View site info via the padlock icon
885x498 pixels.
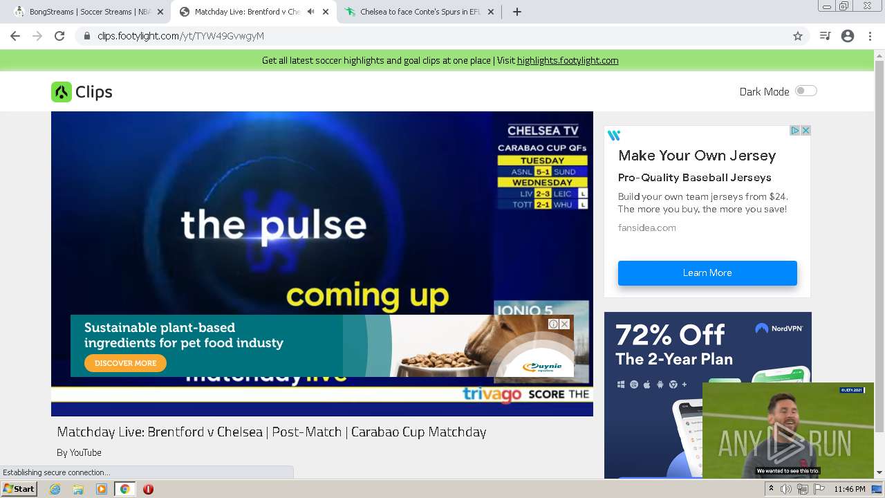click(x=86, y=36)
